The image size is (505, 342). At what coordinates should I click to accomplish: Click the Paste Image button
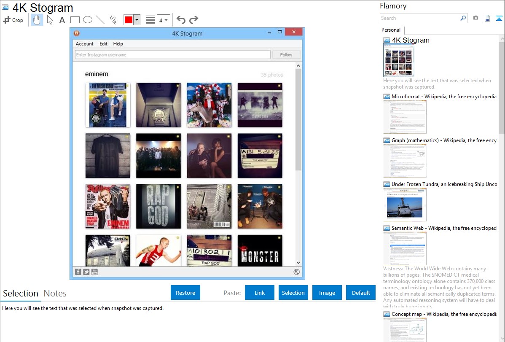[327, 293]
